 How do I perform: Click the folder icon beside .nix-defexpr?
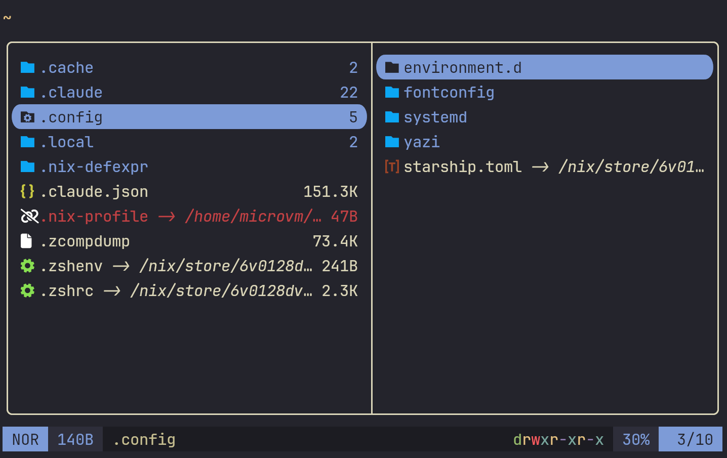[x=27, y=166]
